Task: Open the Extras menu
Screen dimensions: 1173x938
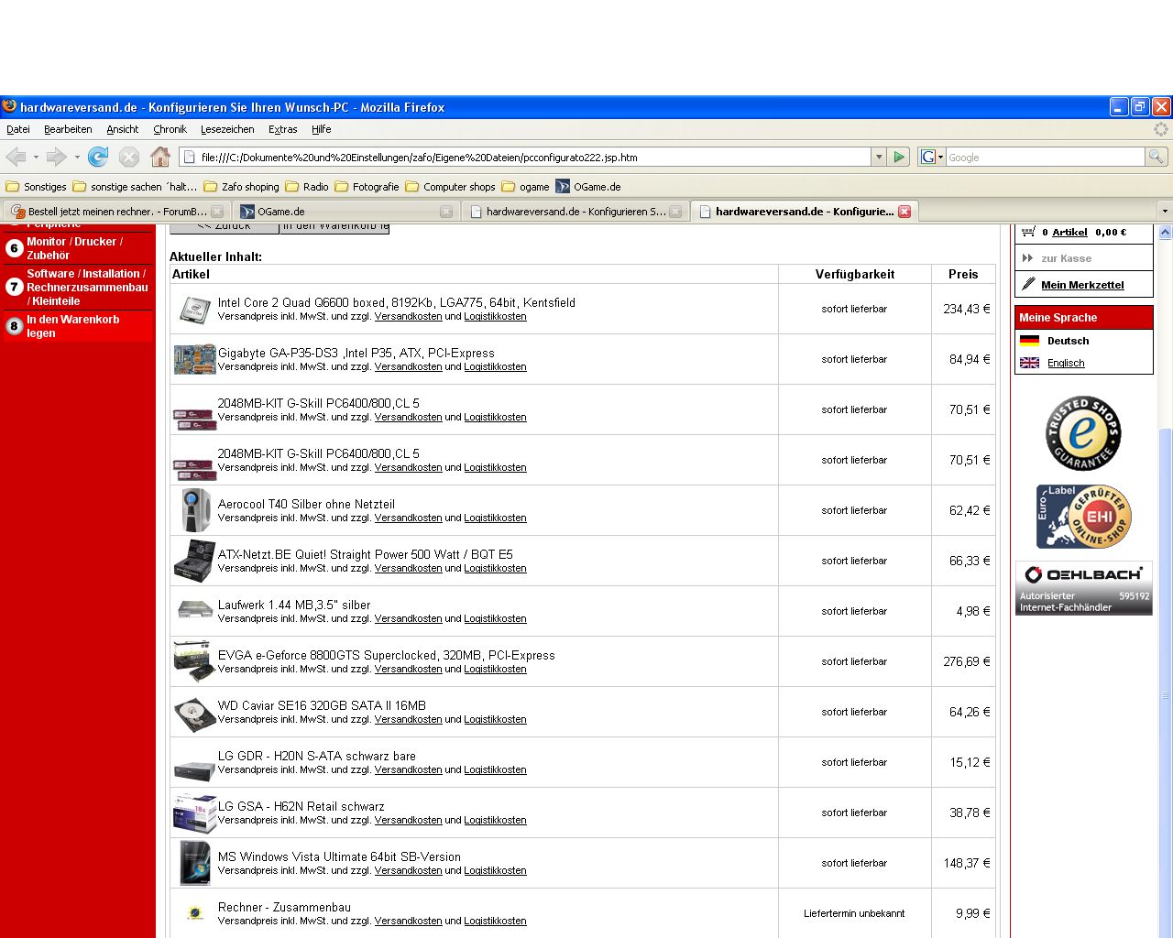Action: [x=283, y=129]
